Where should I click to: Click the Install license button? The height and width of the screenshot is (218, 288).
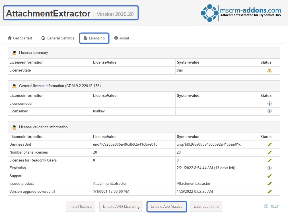coord(81,206)
